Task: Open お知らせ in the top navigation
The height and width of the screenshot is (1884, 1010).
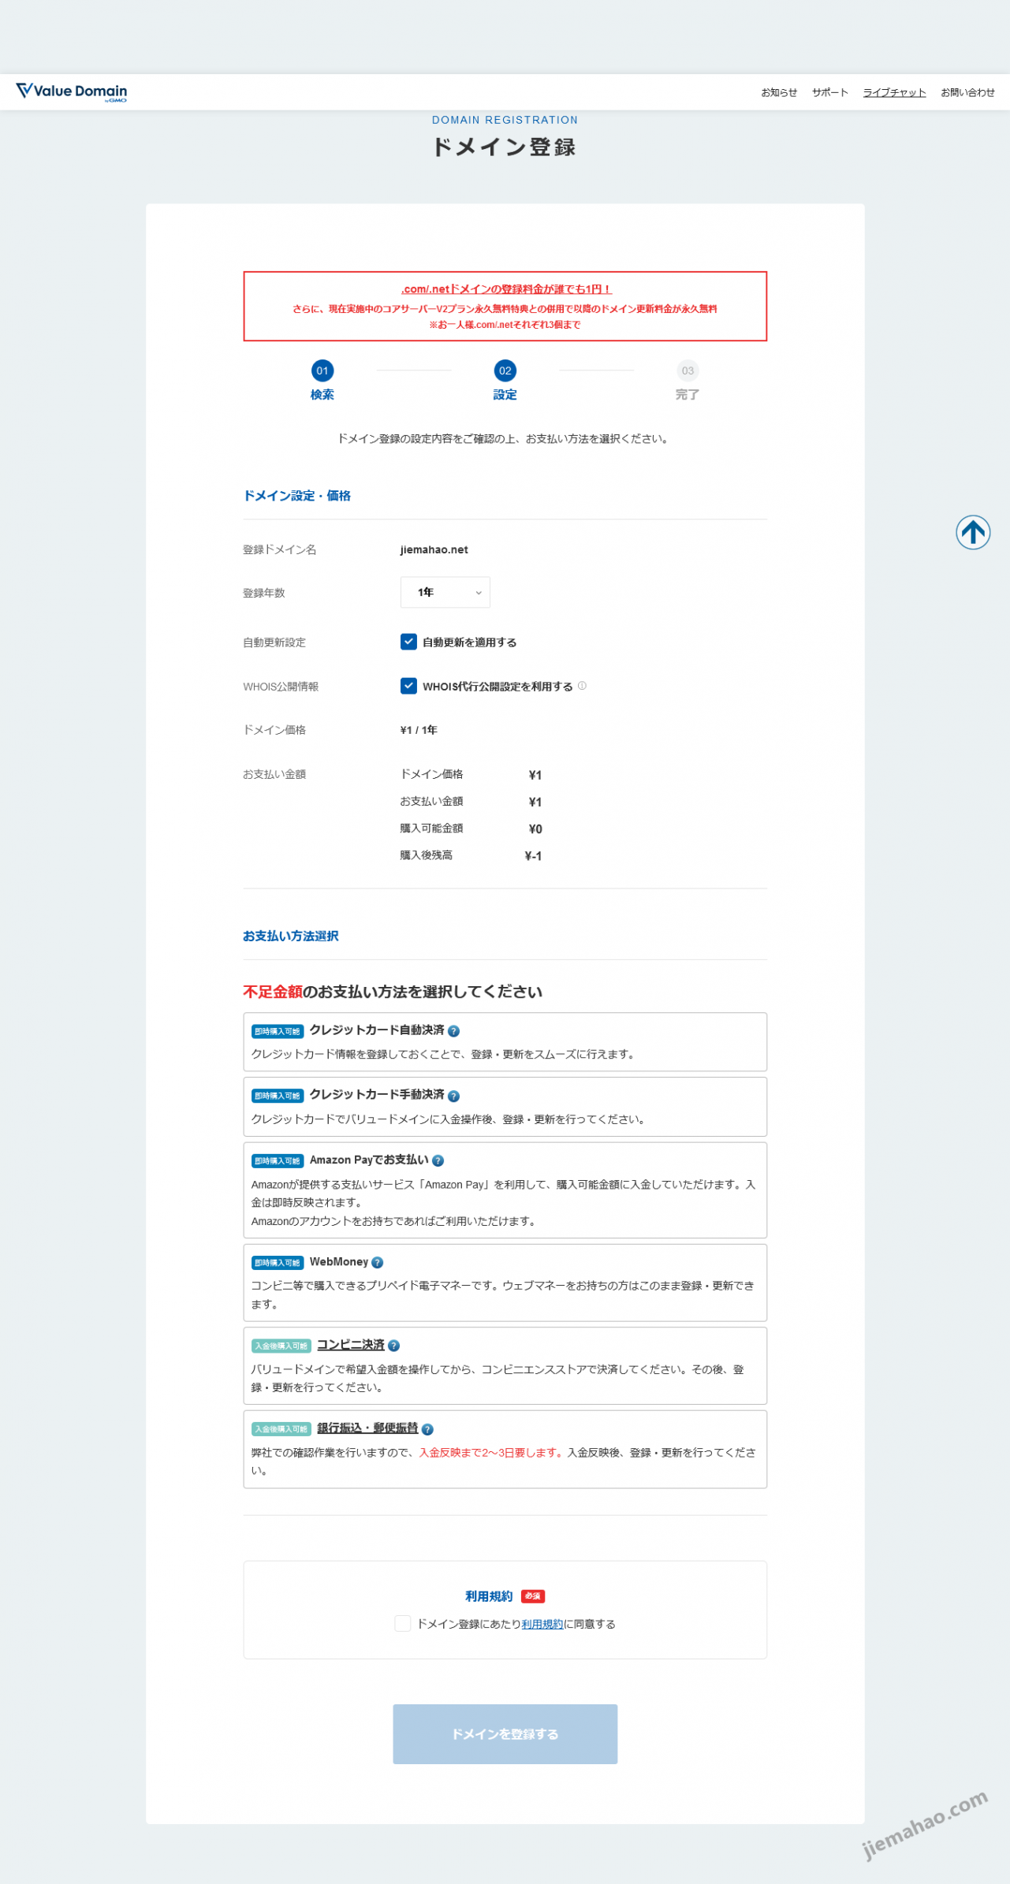Action: 779,92
